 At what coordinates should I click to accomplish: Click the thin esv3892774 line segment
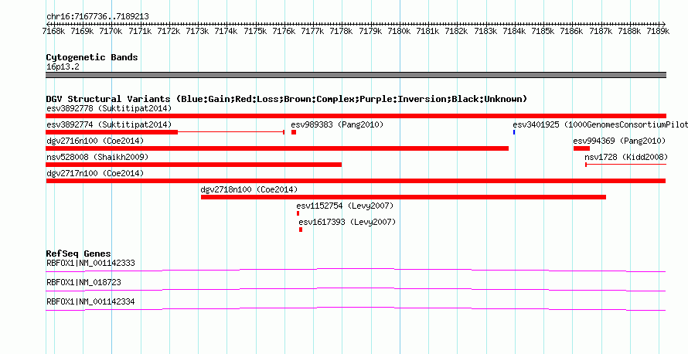pyautogui.click(x=231, y=132)
